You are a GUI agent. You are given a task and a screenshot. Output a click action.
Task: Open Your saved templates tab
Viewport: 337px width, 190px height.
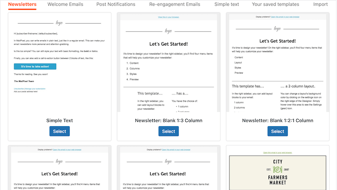(x=276, y=4)
